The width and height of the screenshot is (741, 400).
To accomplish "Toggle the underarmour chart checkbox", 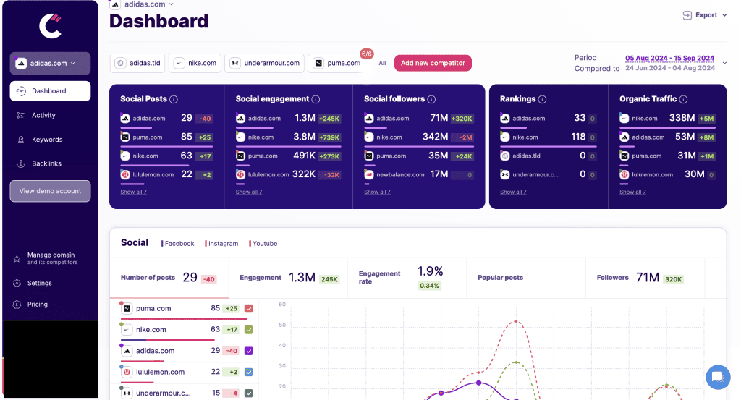I will coord(249,393).
